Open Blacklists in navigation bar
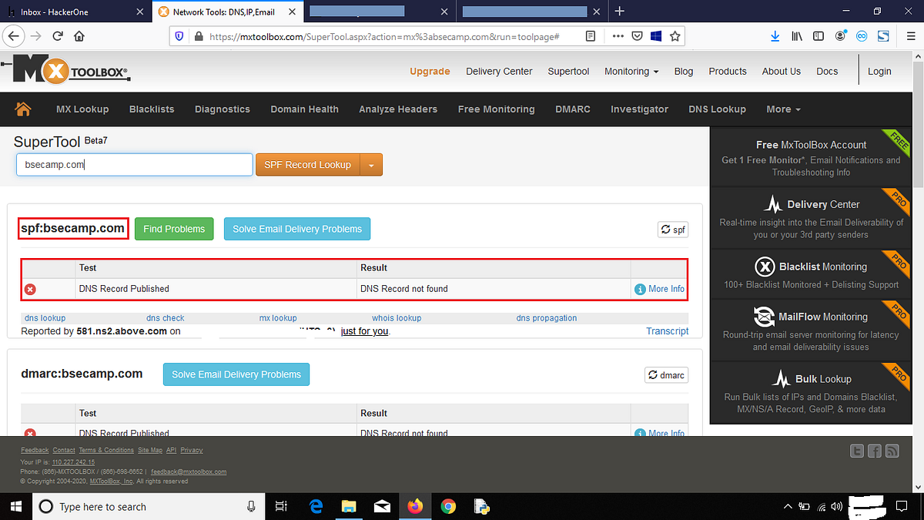Viewport: 924px width, 520px height. (x=152, y=109)
